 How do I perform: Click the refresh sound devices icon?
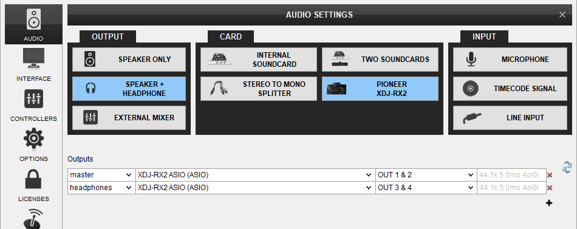567,166
